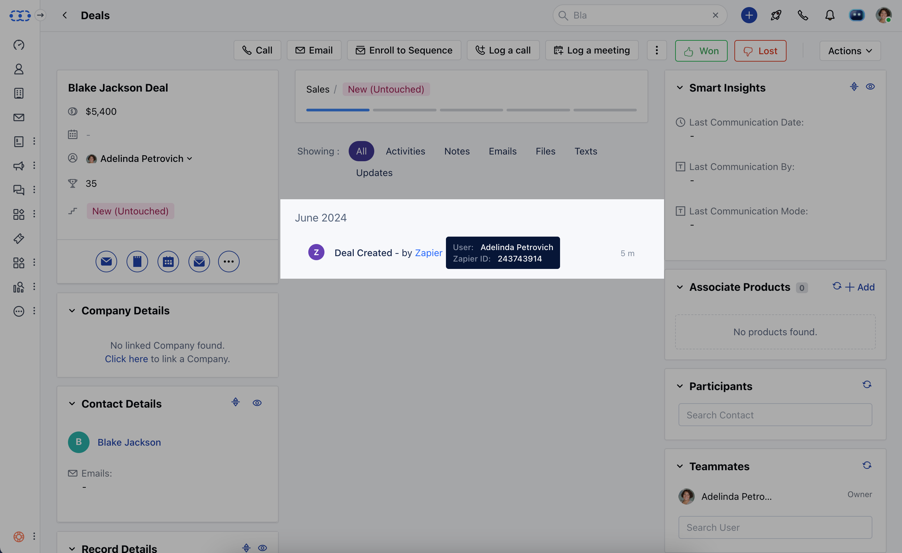
Task: Click the last stage segment of pipeline bar
Action: coord(605,110)
